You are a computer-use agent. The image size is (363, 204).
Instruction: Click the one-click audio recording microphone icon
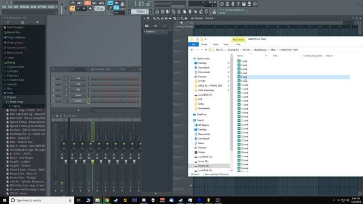click(x=233, y=4)
